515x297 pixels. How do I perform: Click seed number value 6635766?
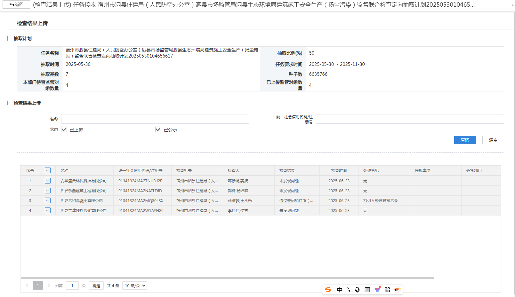[318, 74]
